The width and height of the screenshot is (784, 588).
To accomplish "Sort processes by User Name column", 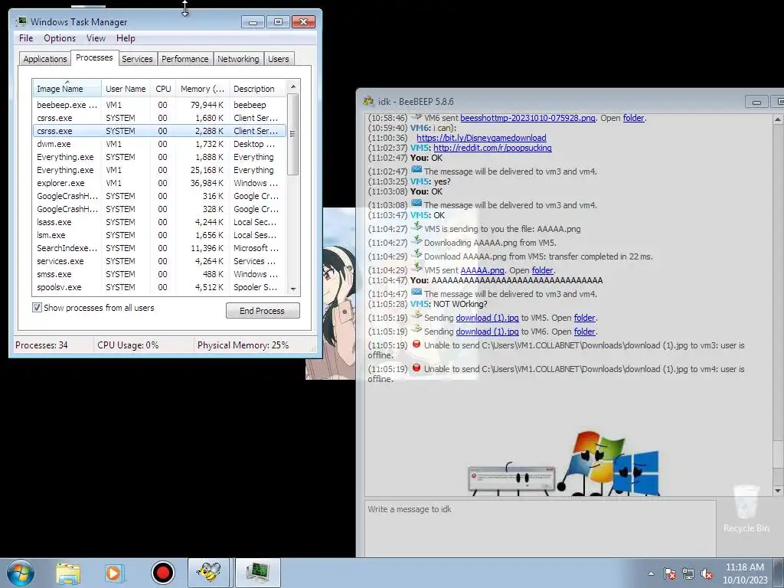I will click(x=126, y=89).
